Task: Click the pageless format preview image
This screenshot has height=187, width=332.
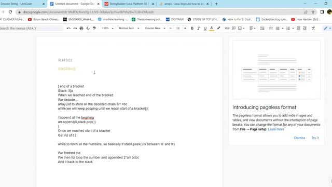Action: click(x=276, y=70)
